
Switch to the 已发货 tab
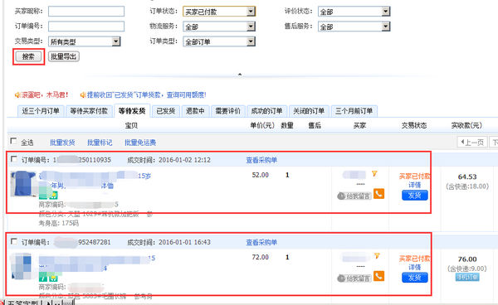point(166,111)
